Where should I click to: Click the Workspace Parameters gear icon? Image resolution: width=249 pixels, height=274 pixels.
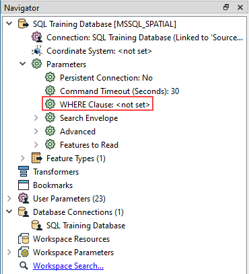24,253
